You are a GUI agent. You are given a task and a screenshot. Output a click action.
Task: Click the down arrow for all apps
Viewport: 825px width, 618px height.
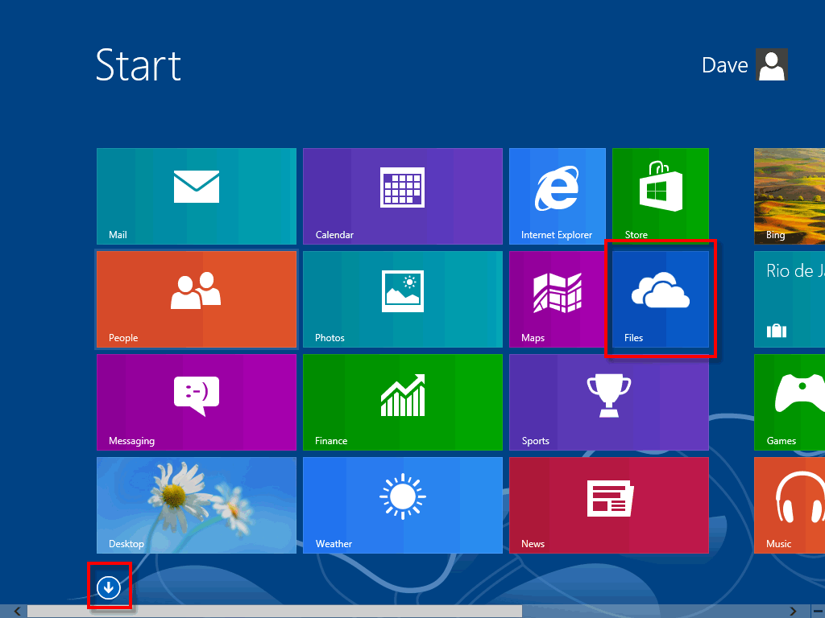[x=109, y=587]
